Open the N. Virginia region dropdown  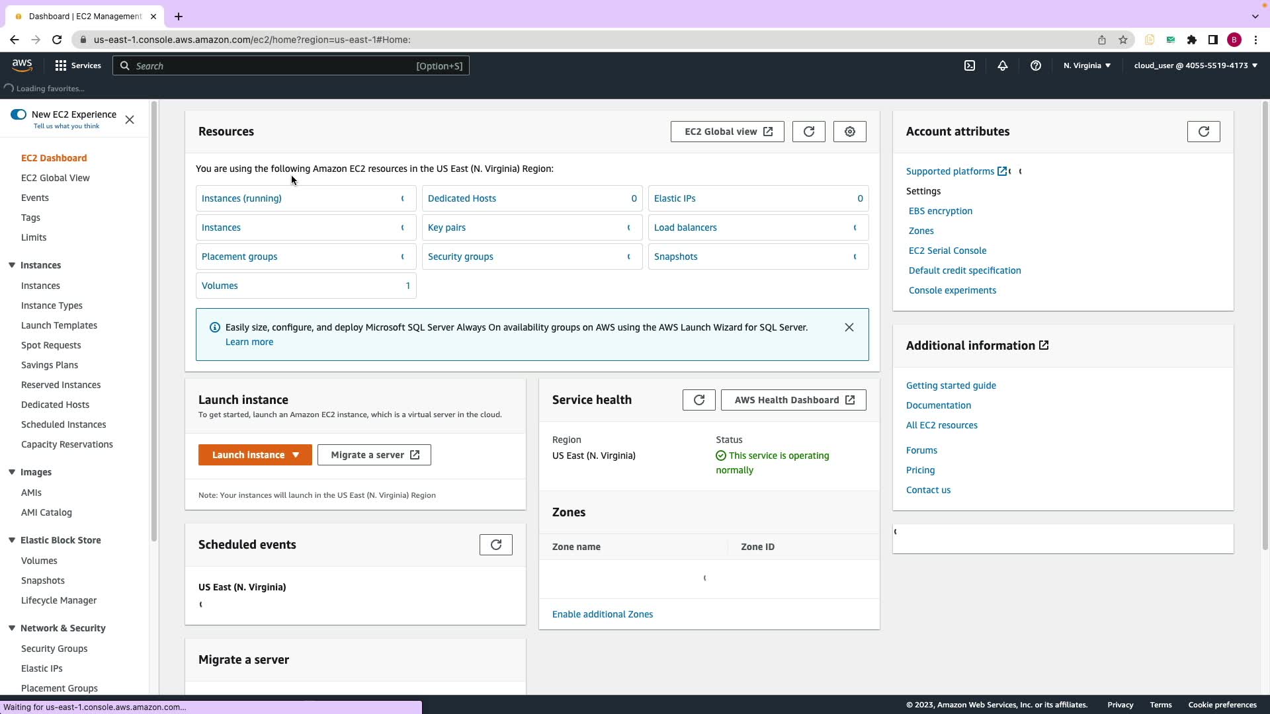[x=1087, y=65]
